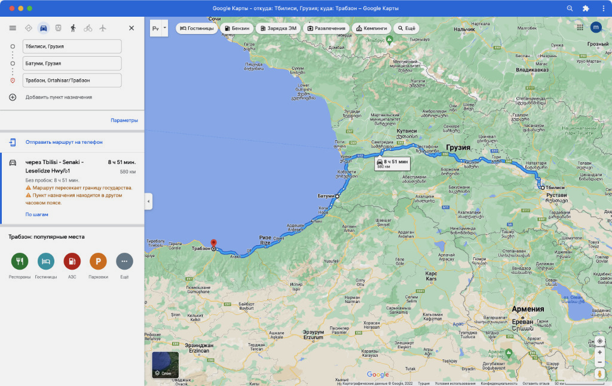Open the Ру language dropdown arrow
612x386 pixels.
165,28
